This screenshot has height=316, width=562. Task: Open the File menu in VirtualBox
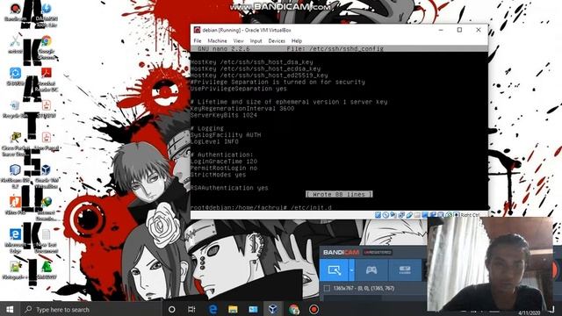coord(198,41)
